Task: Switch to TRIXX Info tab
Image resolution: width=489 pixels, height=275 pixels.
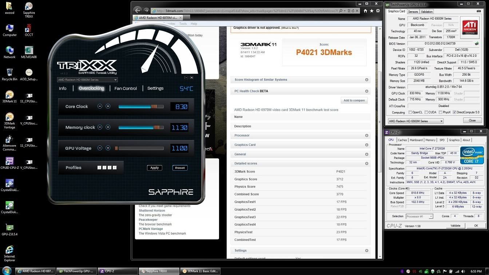Action: 63,88
